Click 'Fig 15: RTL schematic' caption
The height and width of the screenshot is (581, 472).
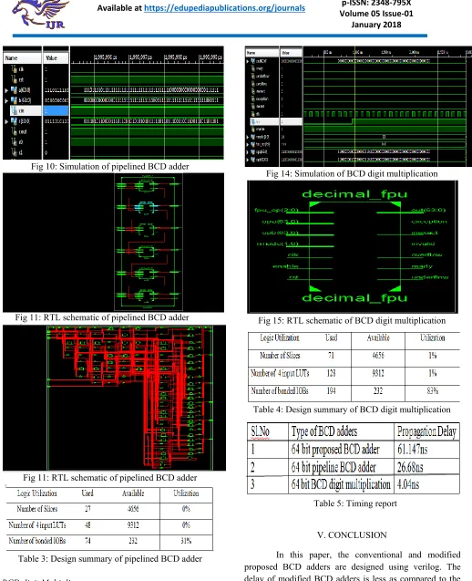[352, 320]
